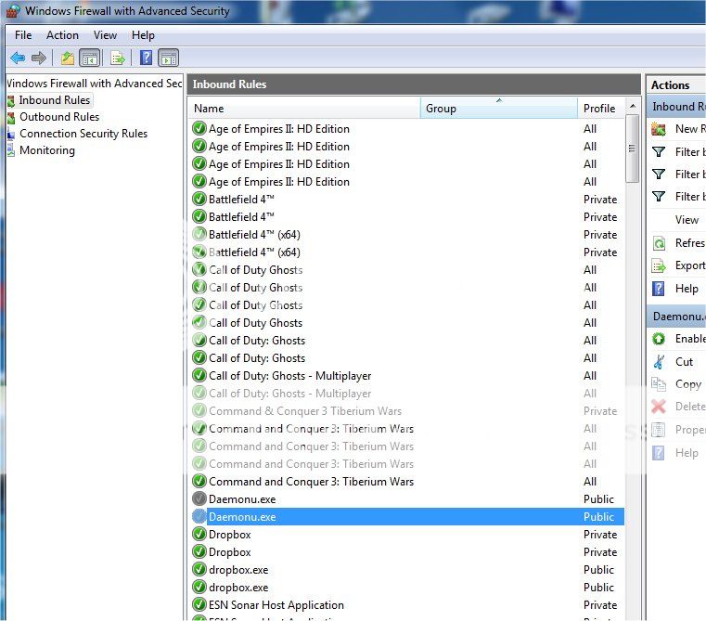This screenshot has width=706, height=621.
Task: Click the green Enable Rule icon
Action: click(659, 339)
